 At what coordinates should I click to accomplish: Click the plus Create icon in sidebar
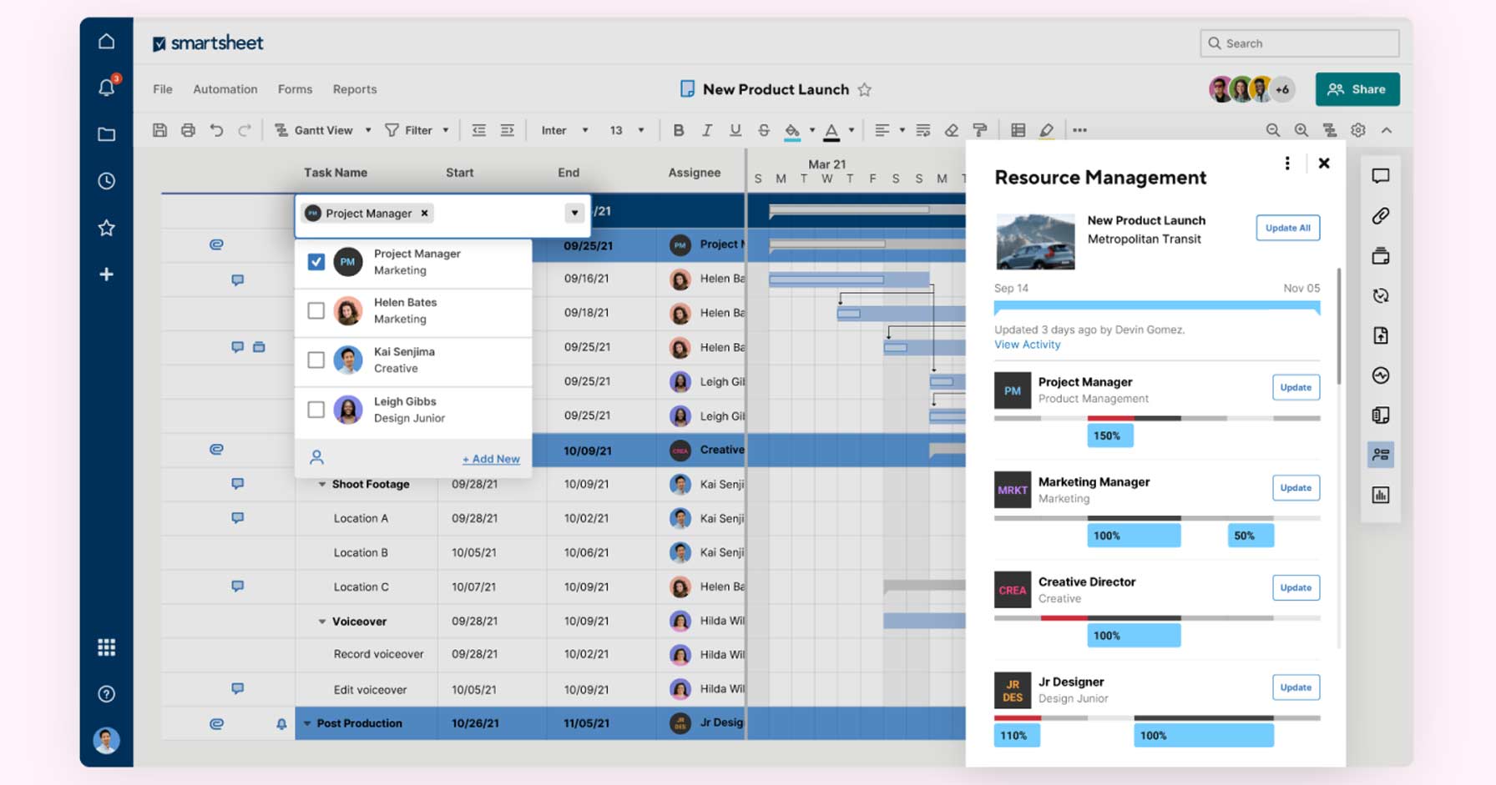click(106, 274)
